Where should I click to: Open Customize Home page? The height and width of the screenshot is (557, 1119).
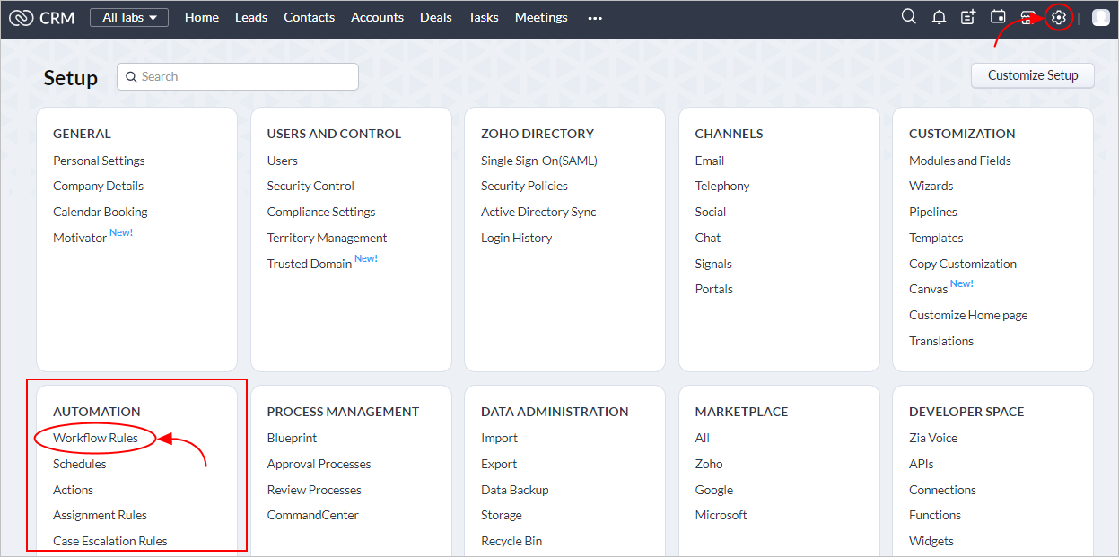[968, 315]
